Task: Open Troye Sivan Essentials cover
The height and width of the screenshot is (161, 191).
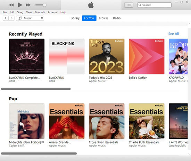Action: pos(107,121)
